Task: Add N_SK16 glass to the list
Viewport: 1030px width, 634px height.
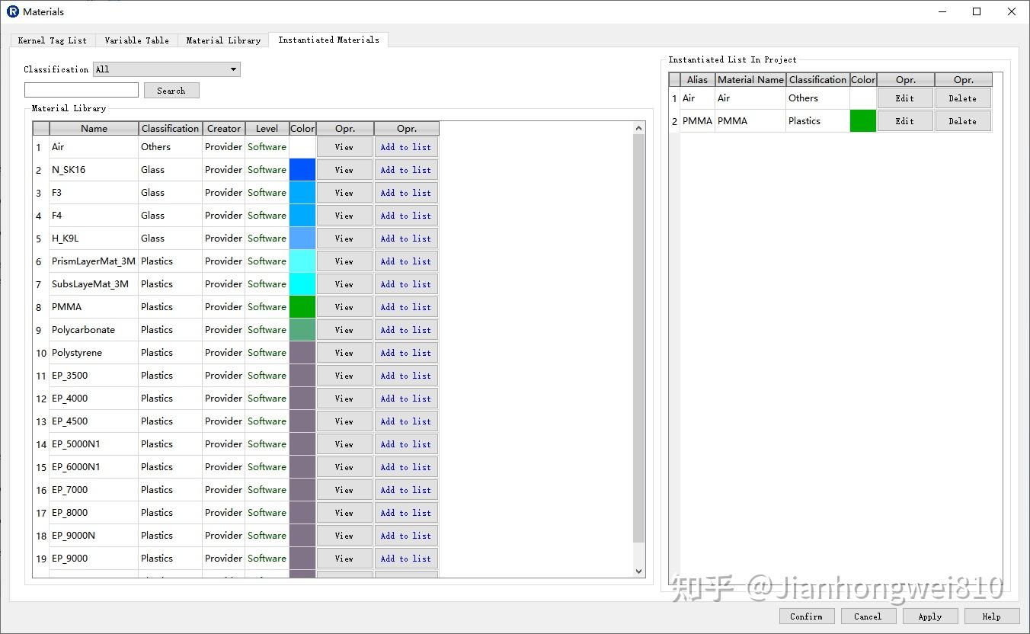Action: (x=406, y=169)
